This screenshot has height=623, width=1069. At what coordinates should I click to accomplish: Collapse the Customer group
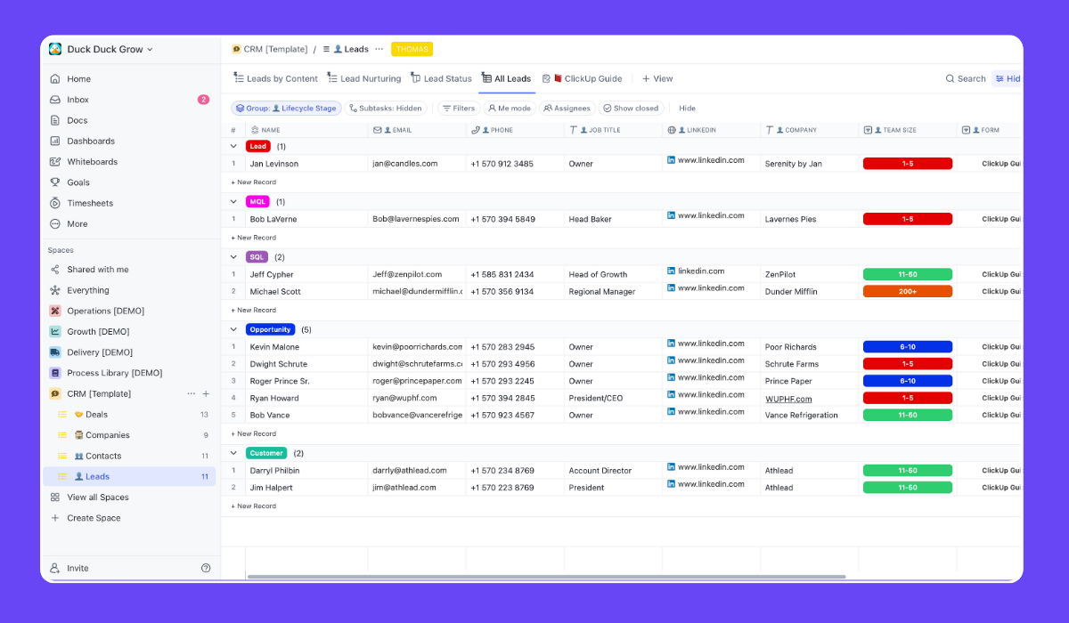[233, 452]
